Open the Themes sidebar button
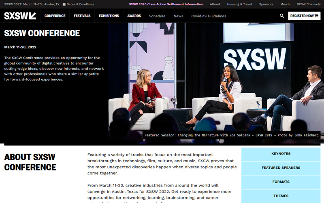 [281, 196]
